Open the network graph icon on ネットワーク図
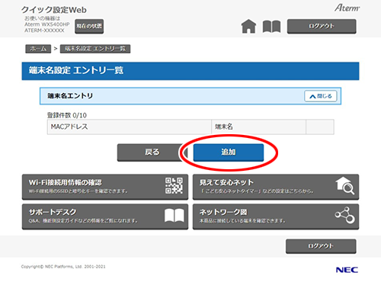Screen dimensions: 381x292 coord(344,215)
